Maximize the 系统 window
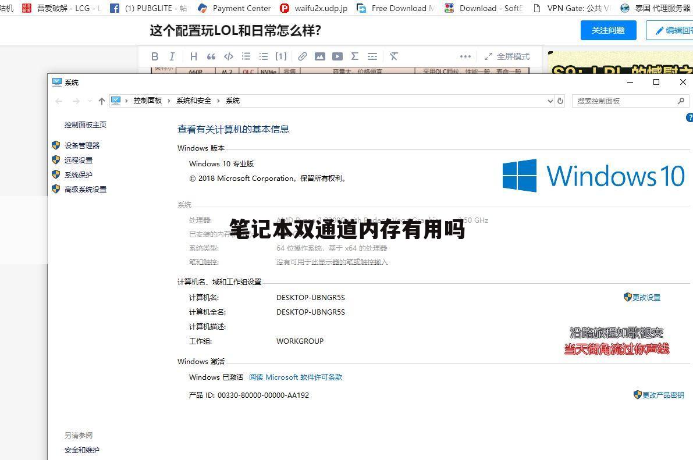This screenshot has width=693, height=460. click(x=656, y=82)
